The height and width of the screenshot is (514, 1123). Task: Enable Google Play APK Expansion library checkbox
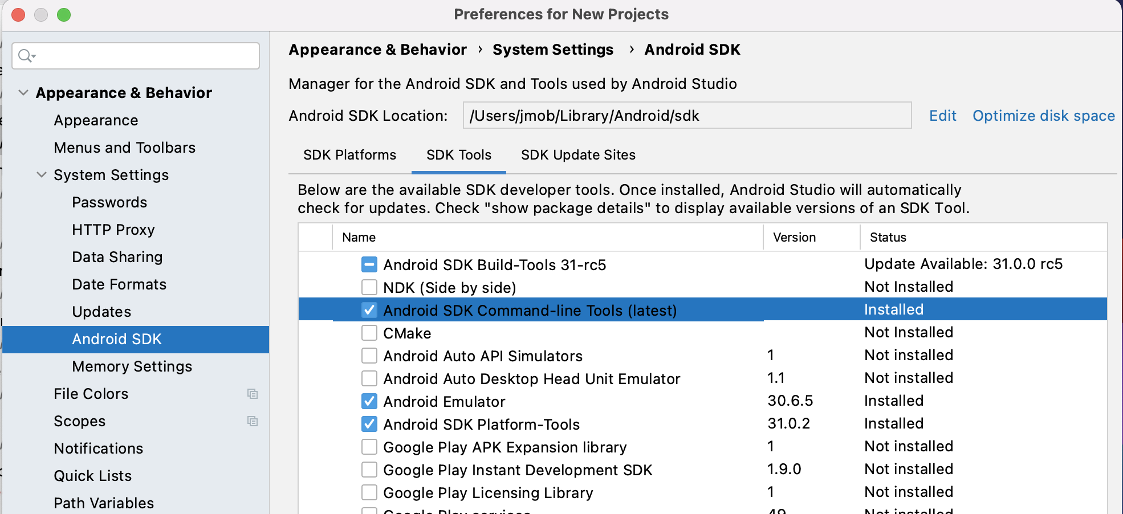[369, 447]
